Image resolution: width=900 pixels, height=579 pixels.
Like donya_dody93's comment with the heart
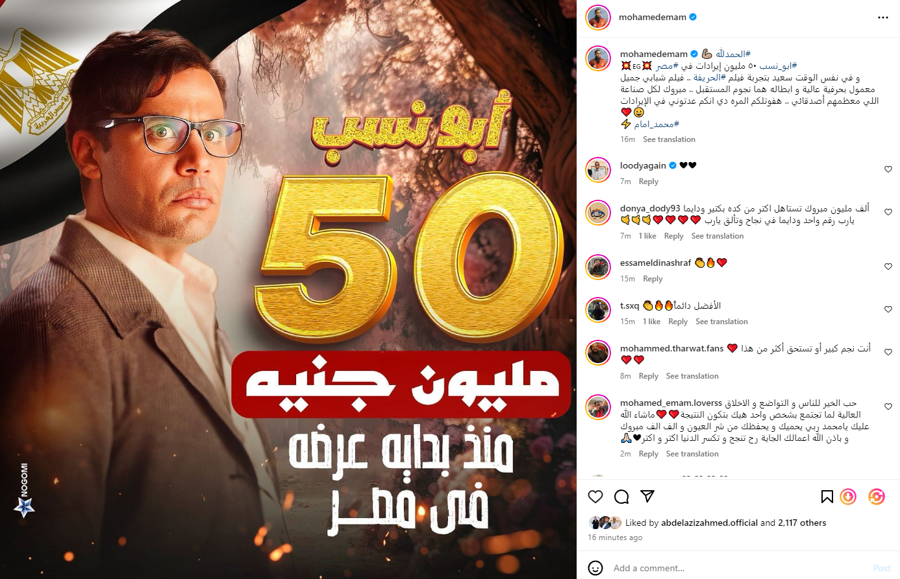coord(888,212)
